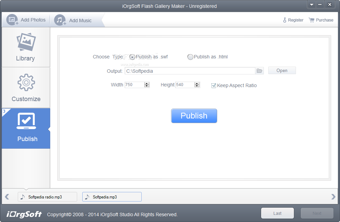Image resolution: width=340 pixels, height=222 pixels.
Task: Close the Flash Gallery Maker window
Action: (x=330, y=4)
